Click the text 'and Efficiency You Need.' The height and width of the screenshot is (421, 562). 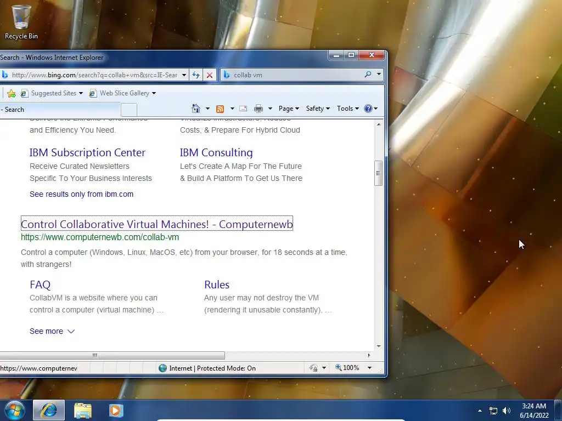(73, 130)
